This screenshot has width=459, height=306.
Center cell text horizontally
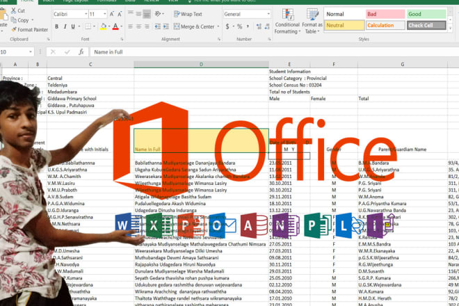139,26
